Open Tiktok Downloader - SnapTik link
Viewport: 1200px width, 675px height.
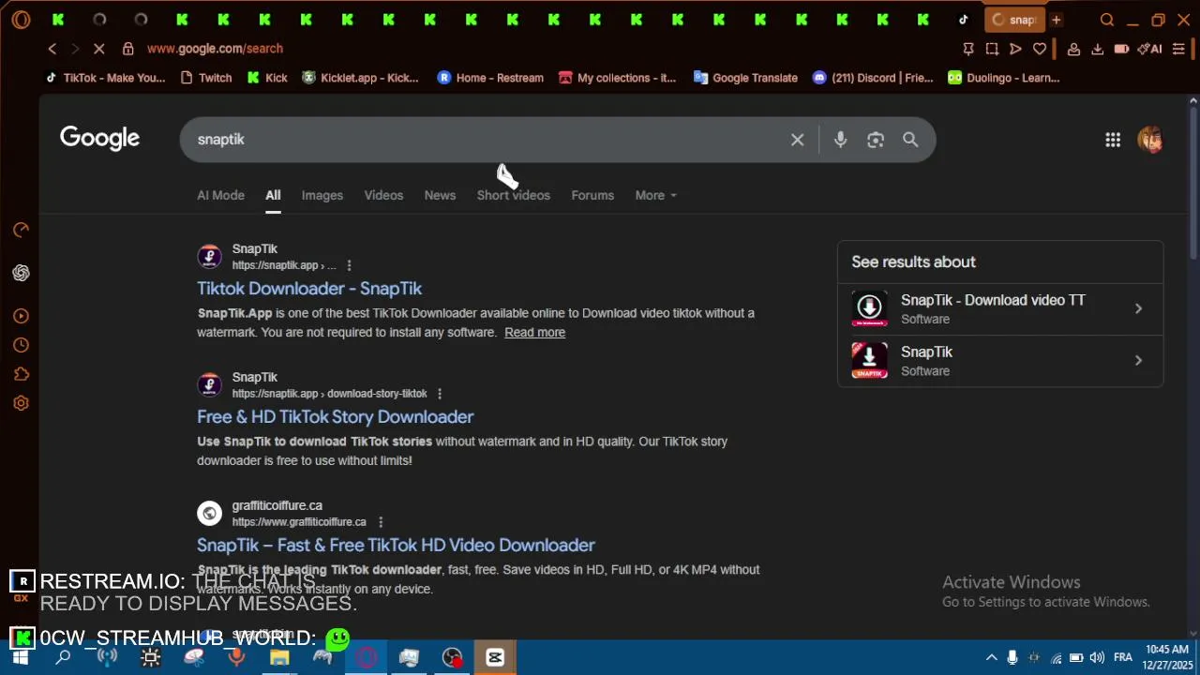(309, 289)
